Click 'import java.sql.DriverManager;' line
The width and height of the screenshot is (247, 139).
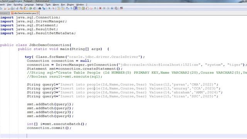tap(34, 21)
